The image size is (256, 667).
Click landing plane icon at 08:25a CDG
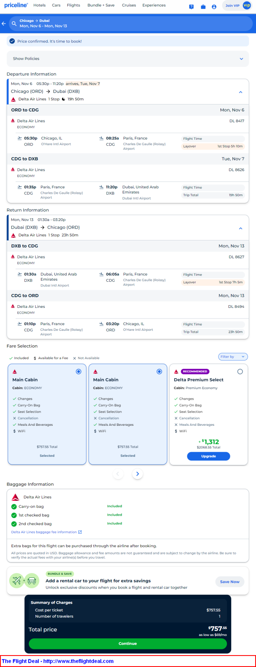[x=101, y=138]
